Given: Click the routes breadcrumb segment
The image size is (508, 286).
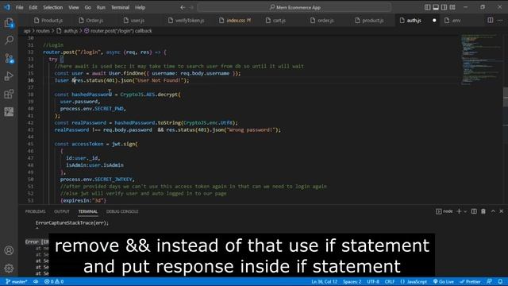Looking at the screenshot, I should (x=43, y=31).
